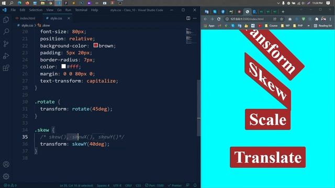Click the VS Code logo icon

(x=4, y=10)
